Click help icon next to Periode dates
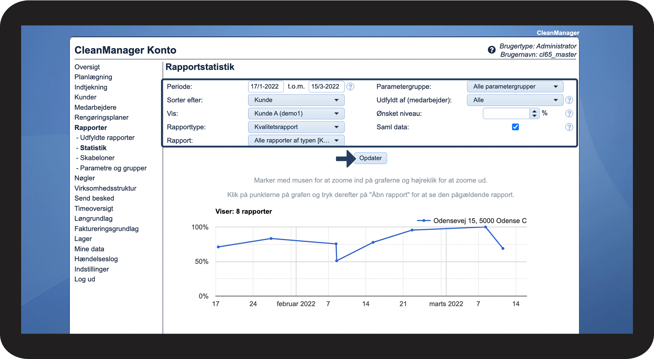The image size is (654, 359). [351, 87]
